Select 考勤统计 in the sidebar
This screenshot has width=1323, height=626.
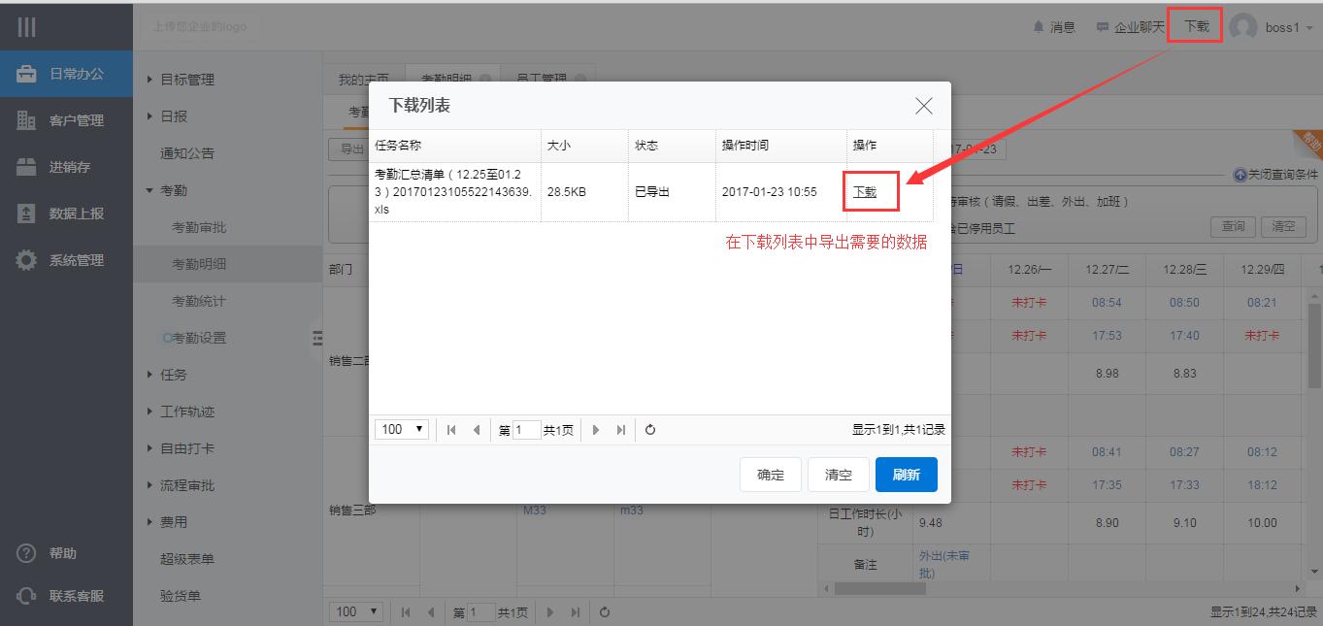[x=198, y=301]
